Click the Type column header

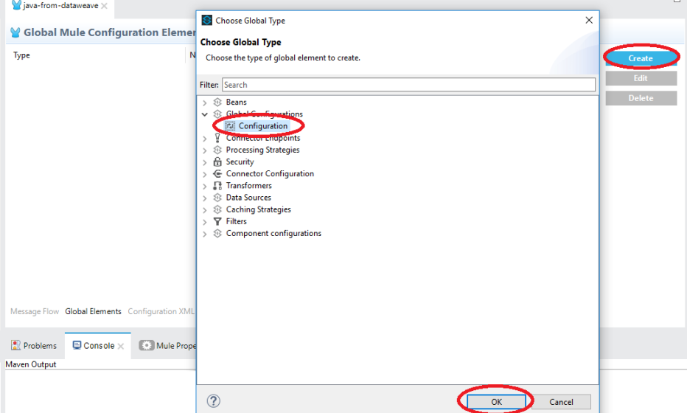(21, 55)
